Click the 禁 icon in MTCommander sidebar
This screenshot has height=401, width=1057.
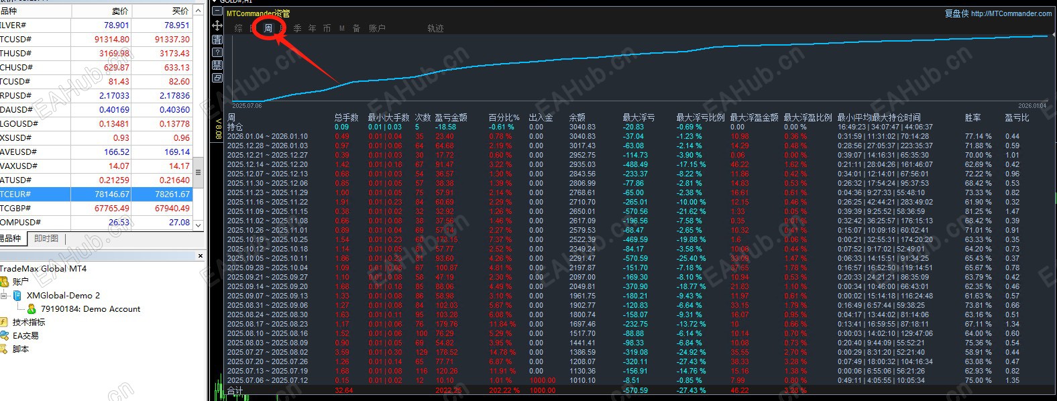pos(217,65)
